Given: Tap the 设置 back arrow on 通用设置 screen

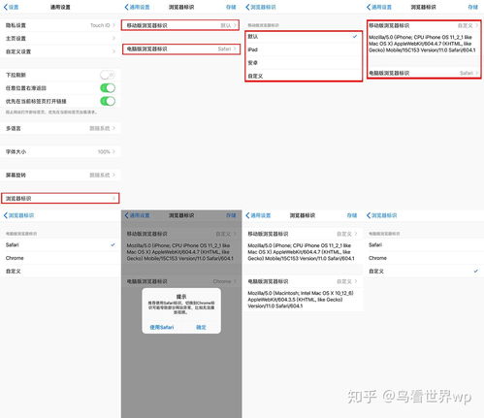Looking at the screenshot, I should coord(11,7).
